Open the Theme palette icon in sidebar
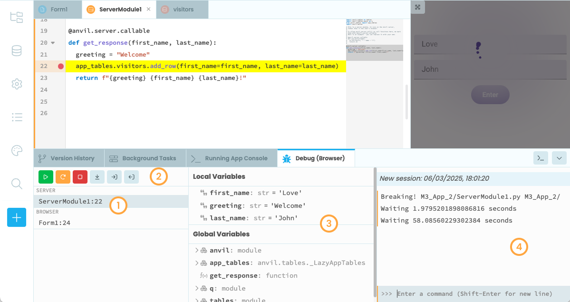This screenshot has height=302, width=570. click(17, 150)
